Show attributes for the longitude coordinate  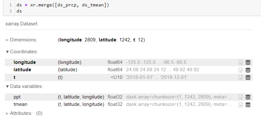pyautogui.click(x=241, y=63)
